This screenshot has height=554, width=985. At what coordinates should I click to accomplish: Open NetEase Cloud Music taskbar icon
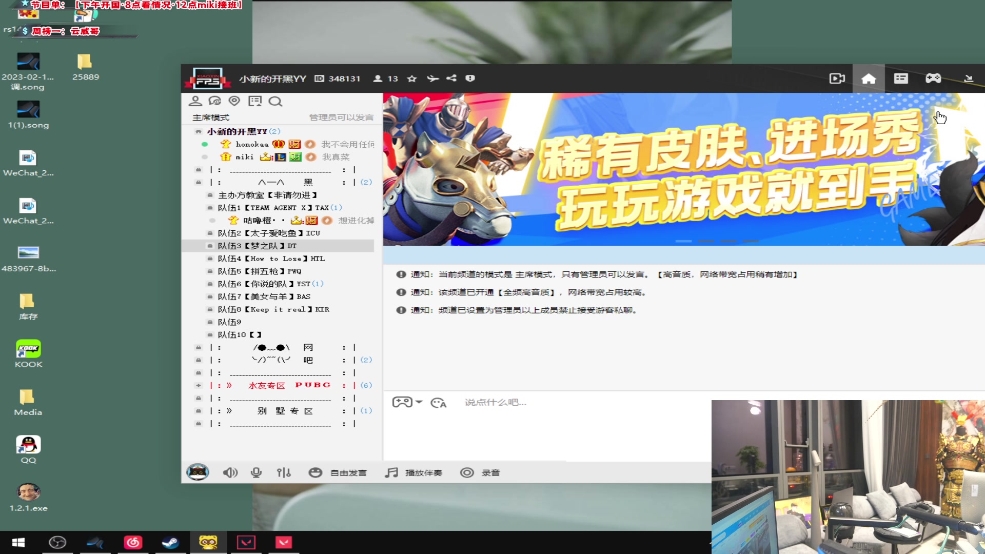pos(133,543)
